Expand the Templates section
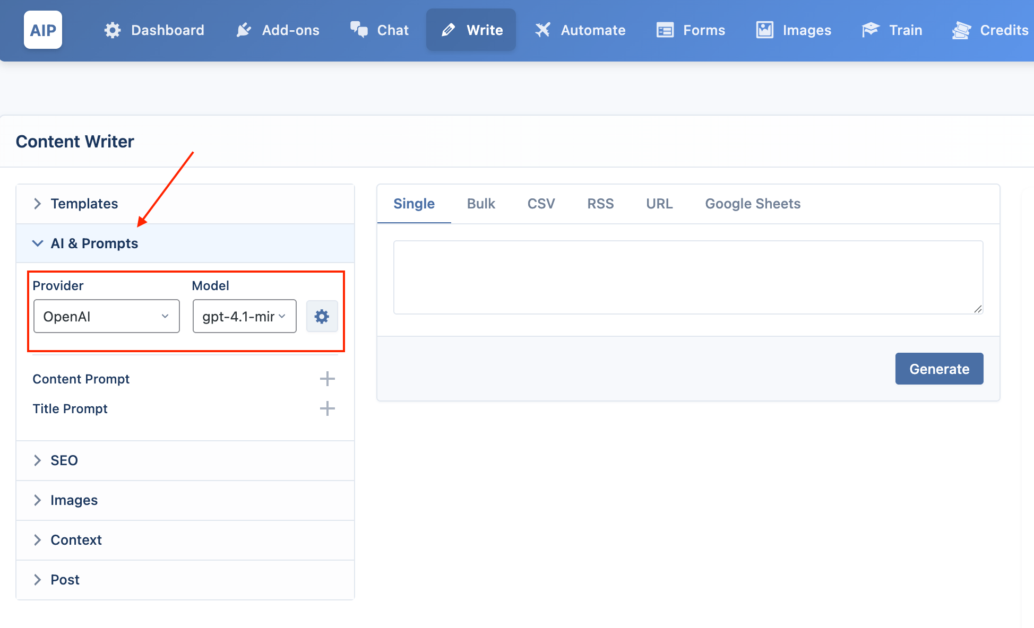This screenshot has height=628, width=1034. click(185, 204)
